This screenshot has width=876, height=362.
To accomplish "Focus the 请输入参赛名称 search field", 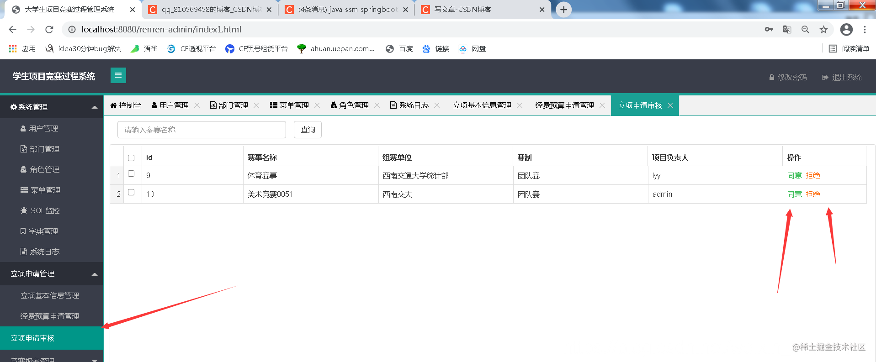I will point(202,130).
